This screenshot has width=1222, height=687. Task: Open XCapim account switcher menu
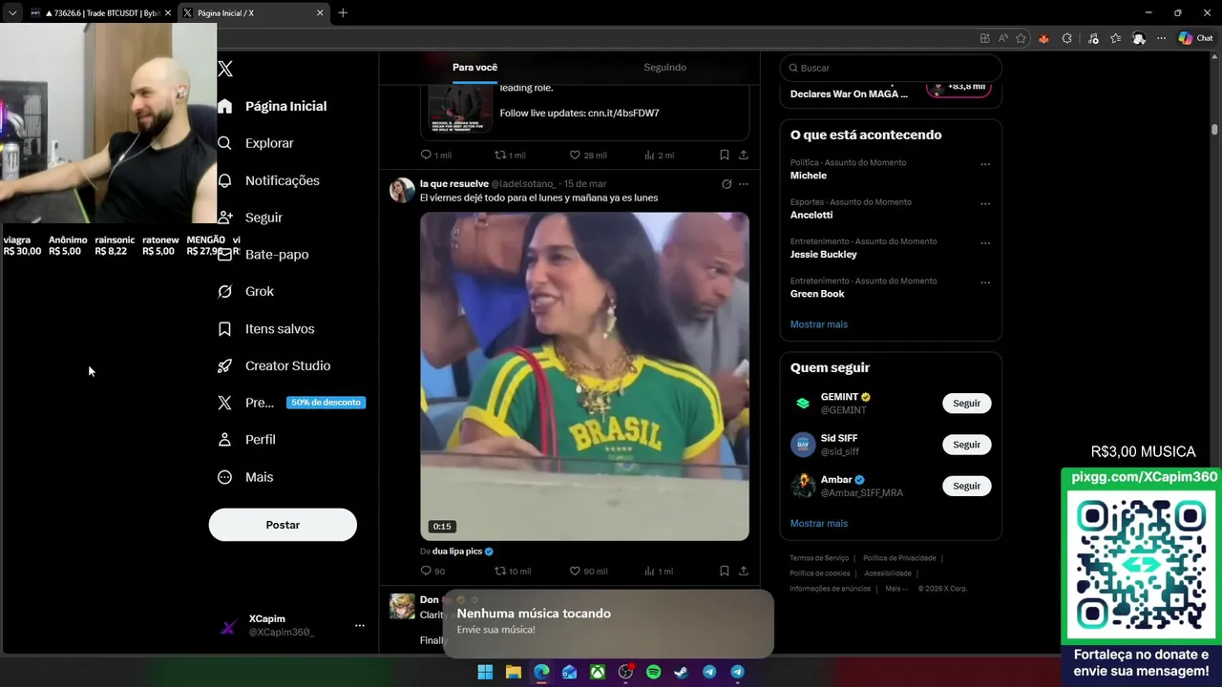tap(359, 625)
